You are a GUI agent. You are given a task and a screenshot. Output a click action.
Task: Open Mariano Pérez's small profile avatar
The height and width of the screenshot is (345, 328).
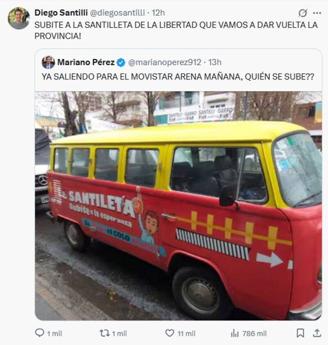tap(48, 63)
